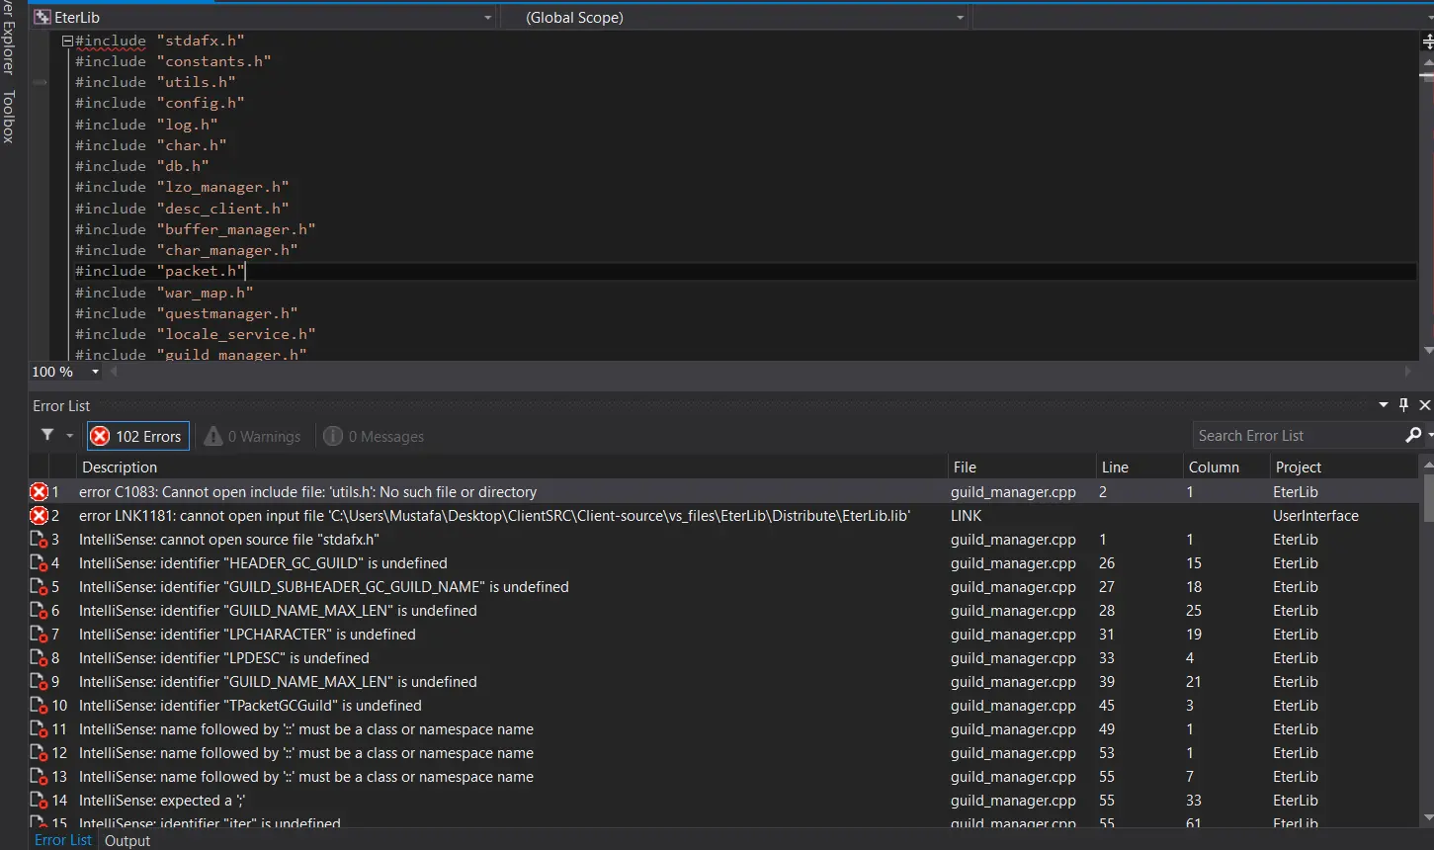The image size is (1434, 850).
Task: Click the #include "lzo_manager.h" code line
Action: click(x=182, y=187)
